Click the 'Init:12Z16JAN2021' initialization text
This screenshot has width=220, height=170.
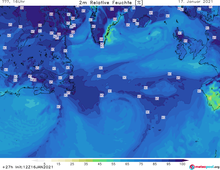[x=34, y=167]
